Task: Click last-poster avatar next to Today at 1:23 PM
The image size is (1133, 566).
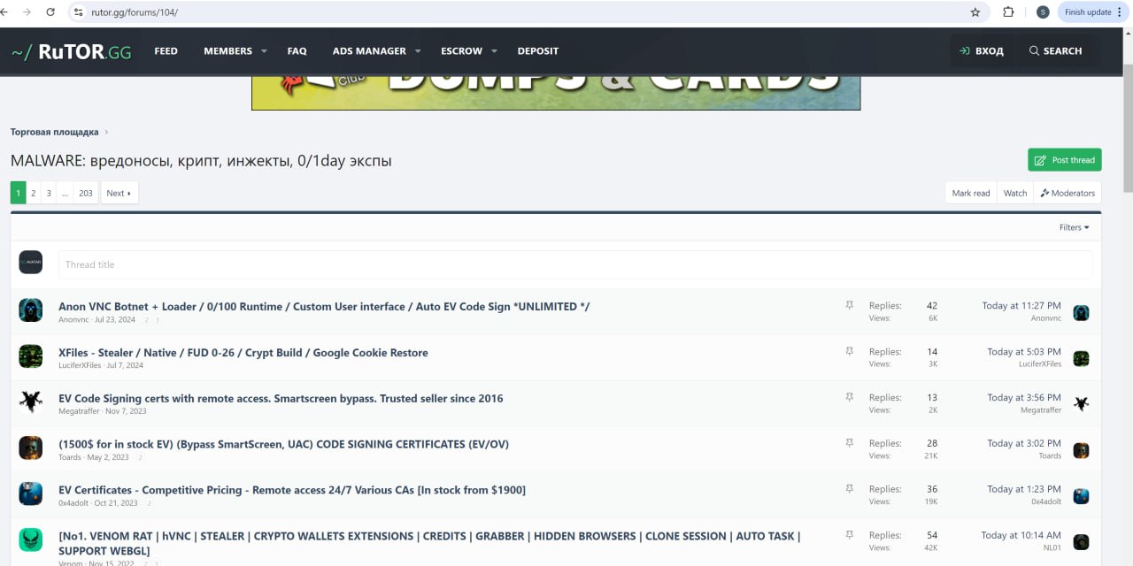Action: [1081, 496]
